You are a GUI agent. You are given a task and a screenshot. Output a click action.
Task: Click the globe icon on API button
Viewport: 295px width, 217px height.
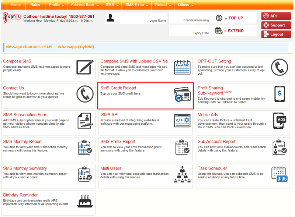[x=266, y=16]
